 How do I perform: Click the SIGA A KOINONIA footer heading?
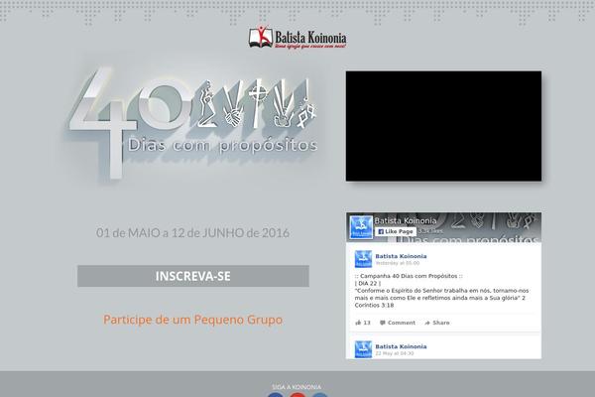point(297,387)
